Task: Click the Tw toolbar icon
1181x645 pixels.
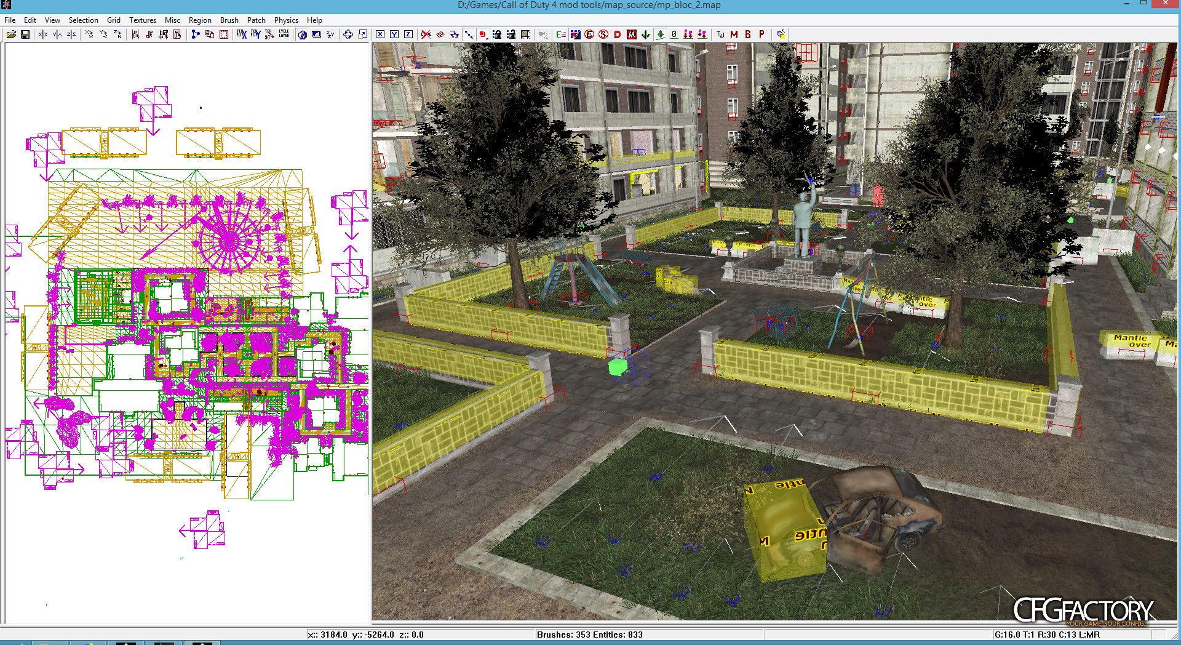Action: click(720, 34)
